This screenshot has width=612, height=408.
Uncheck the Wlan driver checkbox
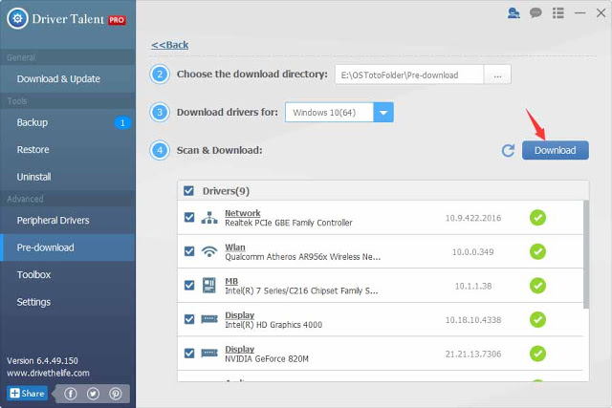coord(189,251)
